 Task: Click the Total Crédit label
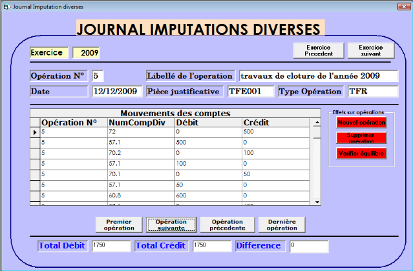[162, 246]
